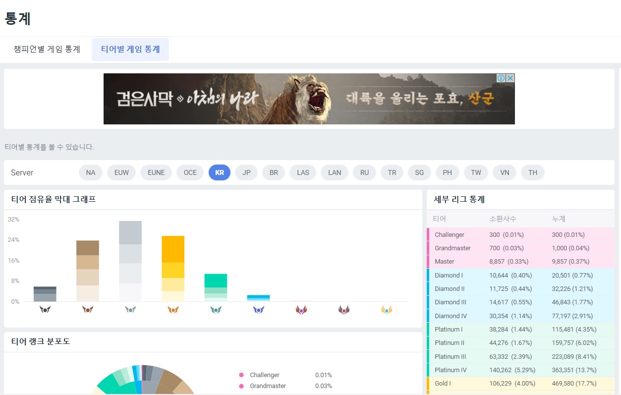Click the Diamond I table row
The height and width of the screenshot is (395, 621).
(520, 275)
